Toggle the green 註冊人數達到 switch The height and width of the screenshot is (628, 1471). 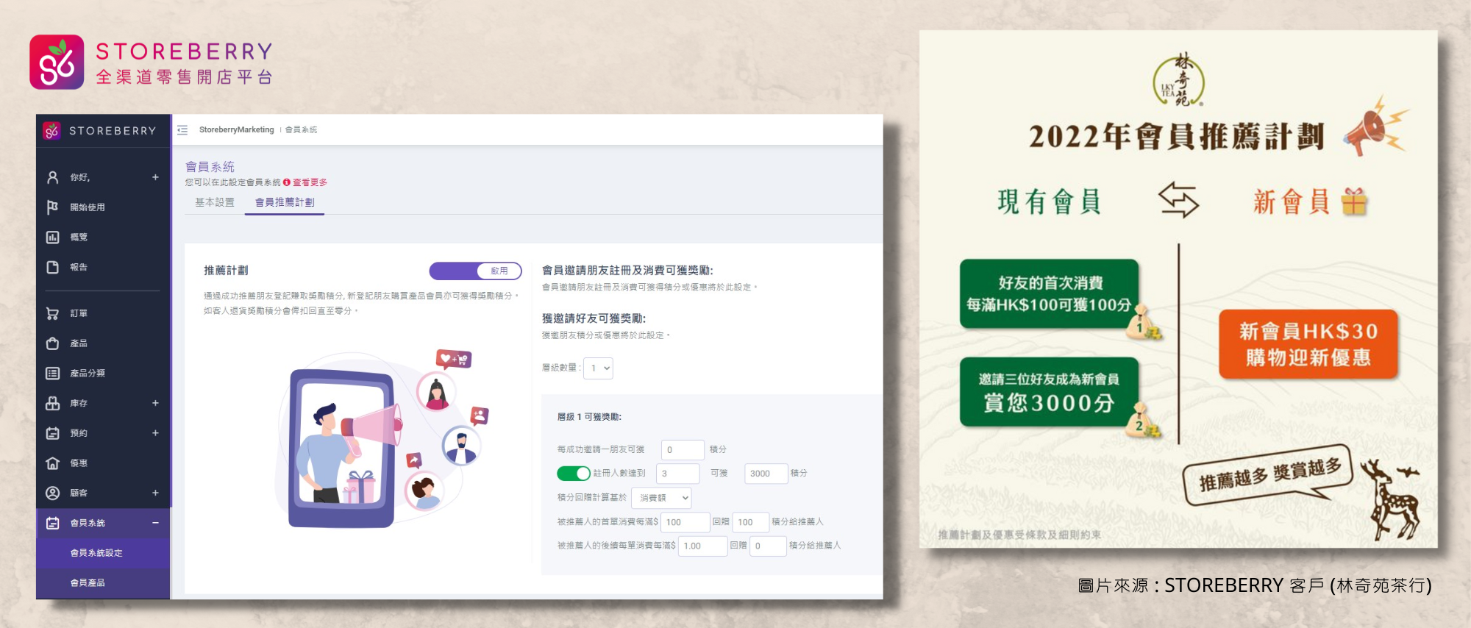tap(574, 473)
